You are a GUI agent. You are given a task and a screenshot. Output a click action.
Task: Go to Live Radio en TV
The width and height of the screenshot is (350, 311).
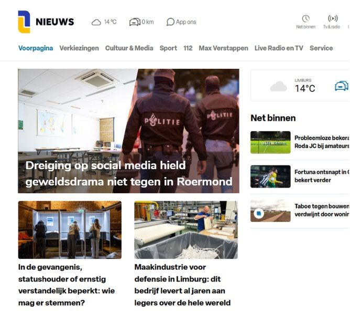point(279,48)
